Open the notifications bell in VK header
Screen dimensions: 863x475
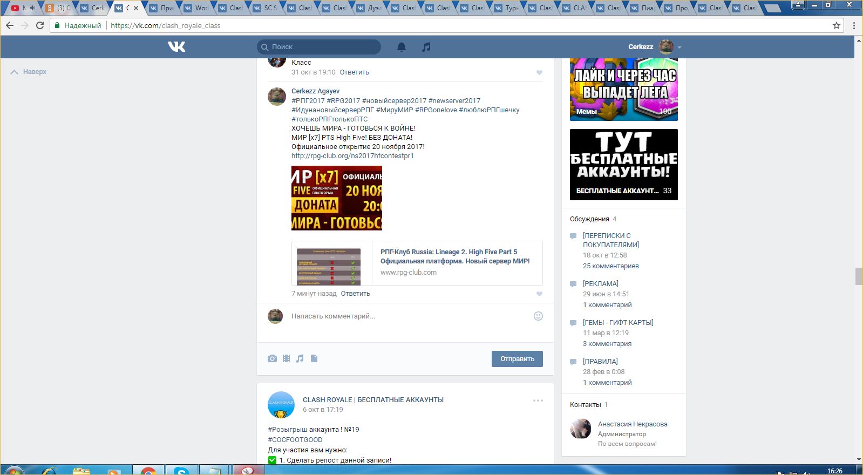[x=402, y=47]
